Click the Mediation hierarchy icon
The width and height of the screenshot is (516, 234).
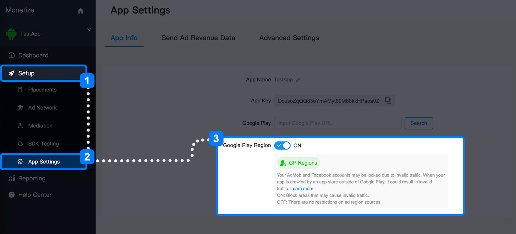point(20,126)
